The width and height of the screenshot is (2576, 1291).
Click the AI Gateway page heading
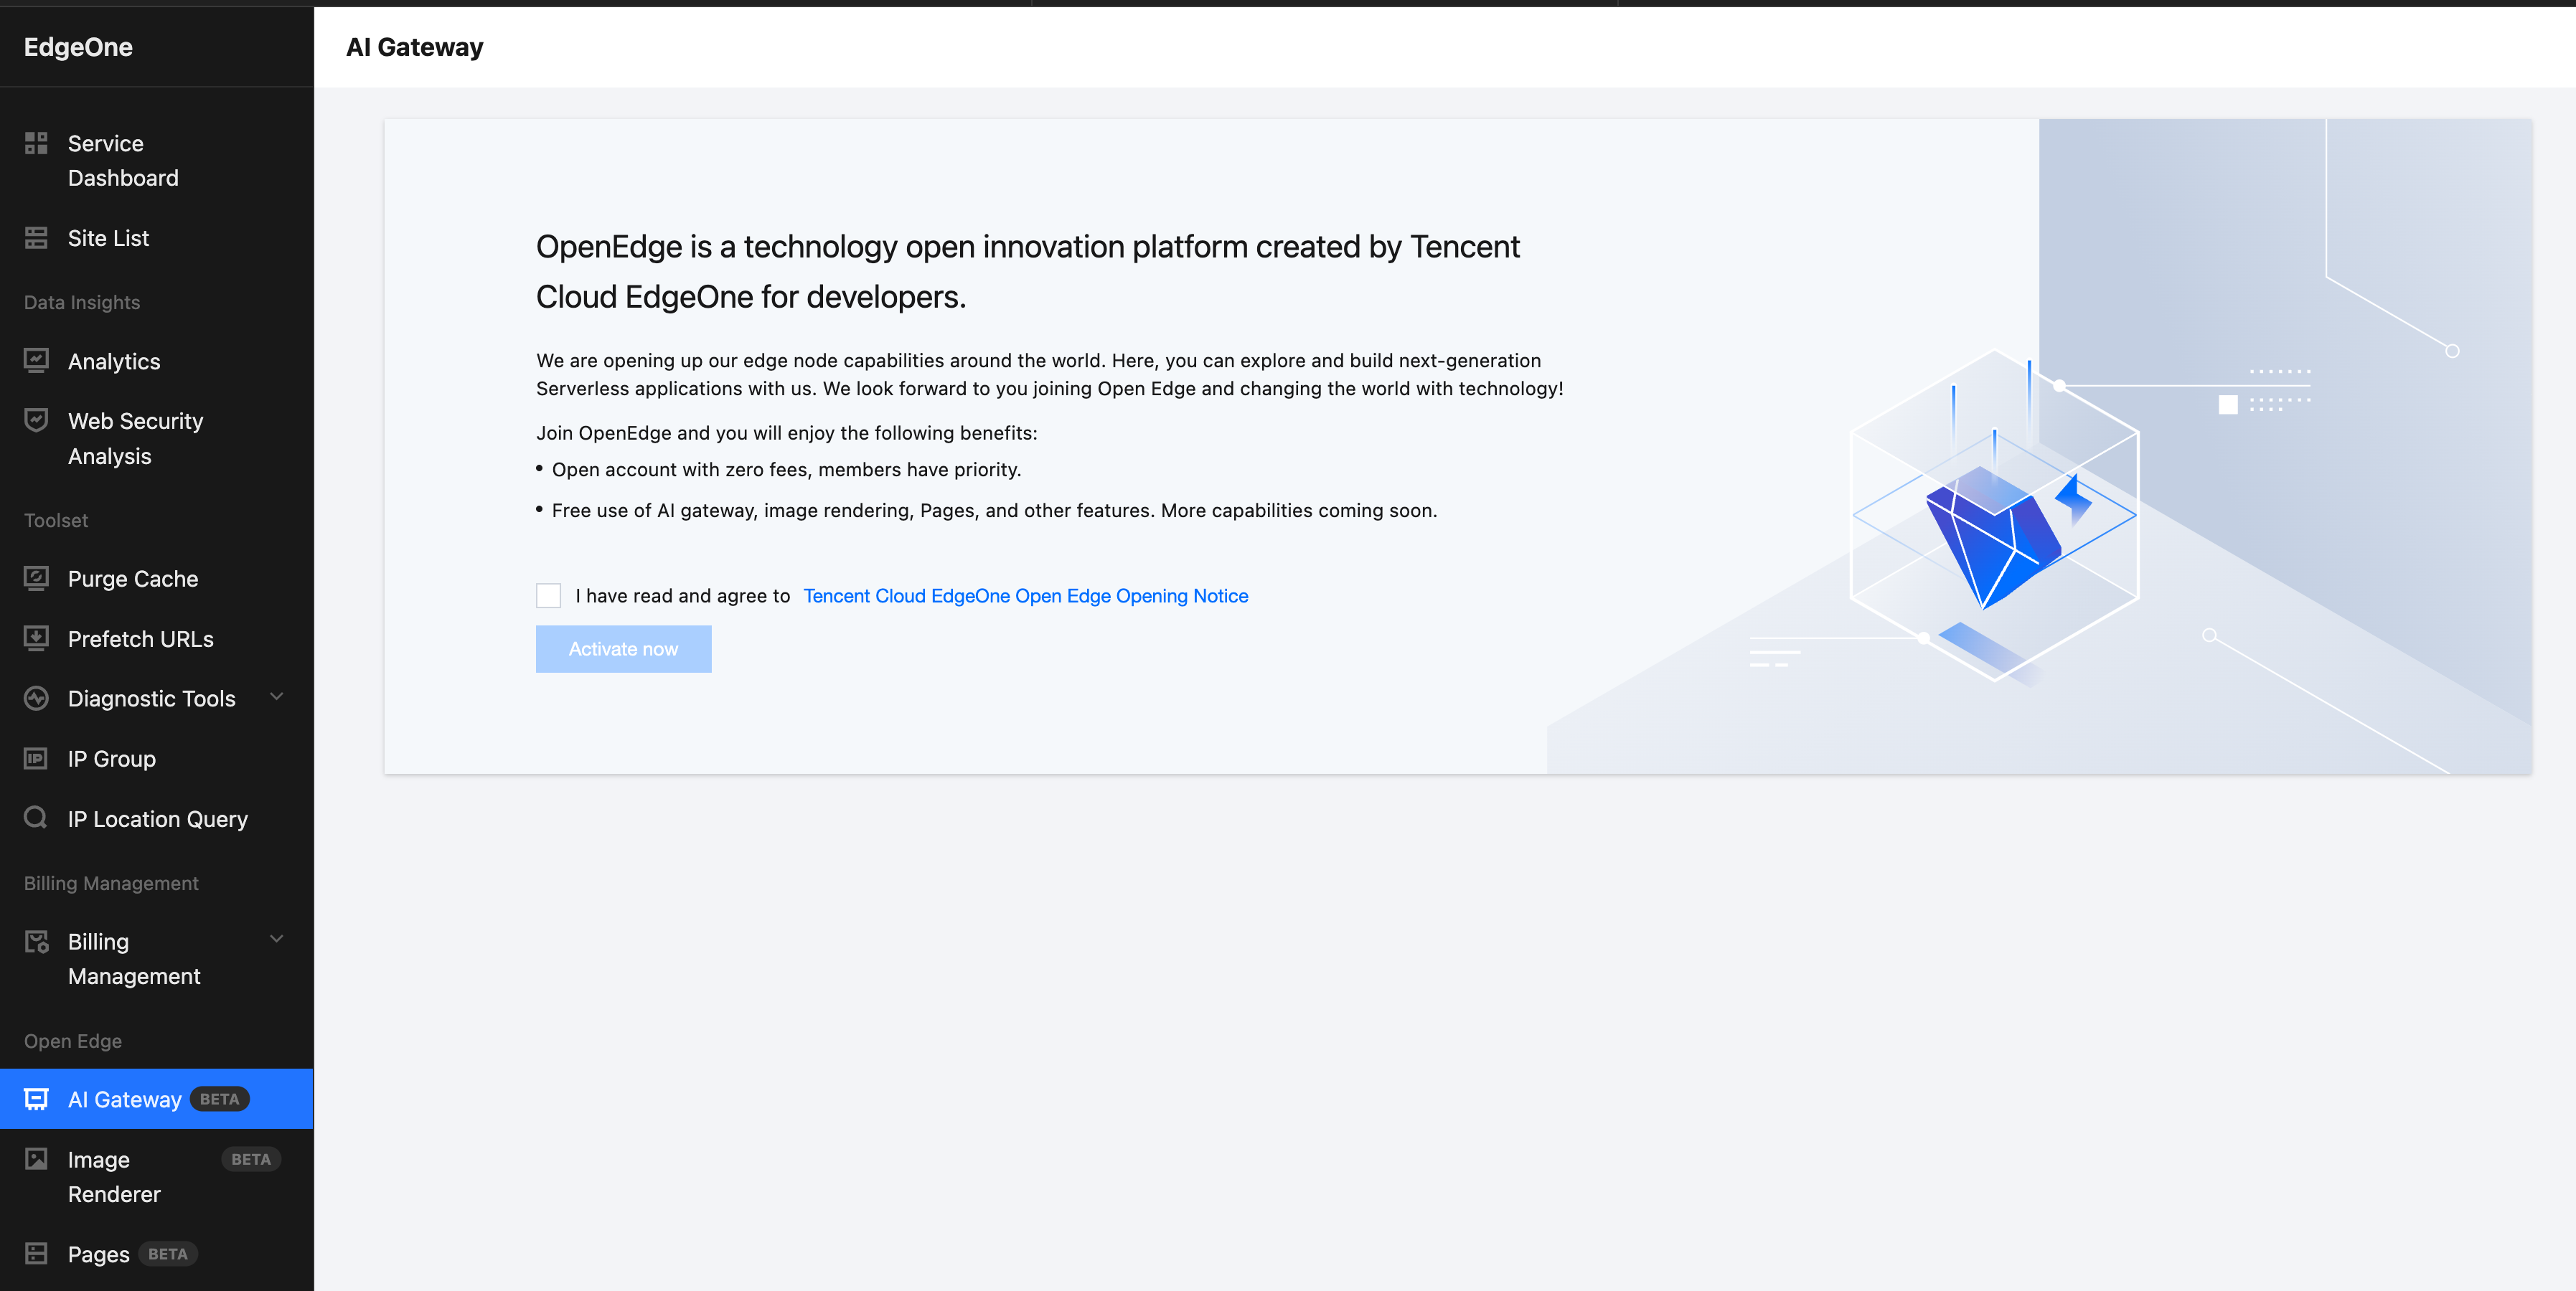(415, 47)
